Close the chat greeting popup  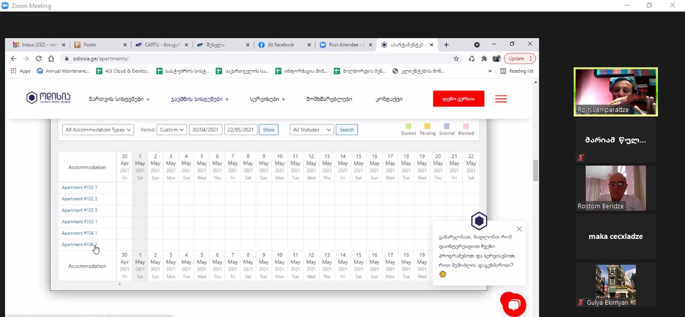[519, 229]
